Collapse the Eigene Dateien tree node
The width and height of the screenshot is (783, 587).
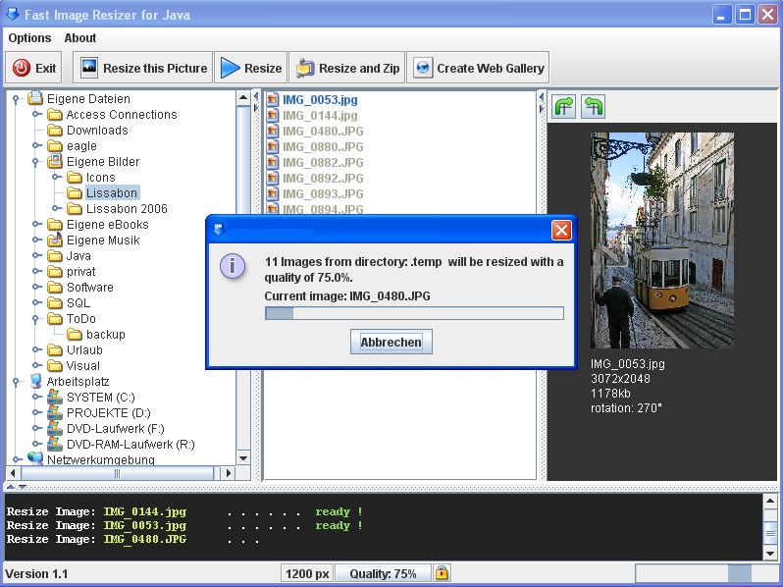coord(16,99)
